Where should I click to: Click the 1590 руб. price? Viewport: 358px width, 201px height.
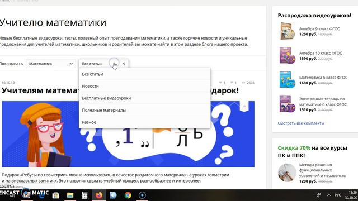(x=308, y=59)
